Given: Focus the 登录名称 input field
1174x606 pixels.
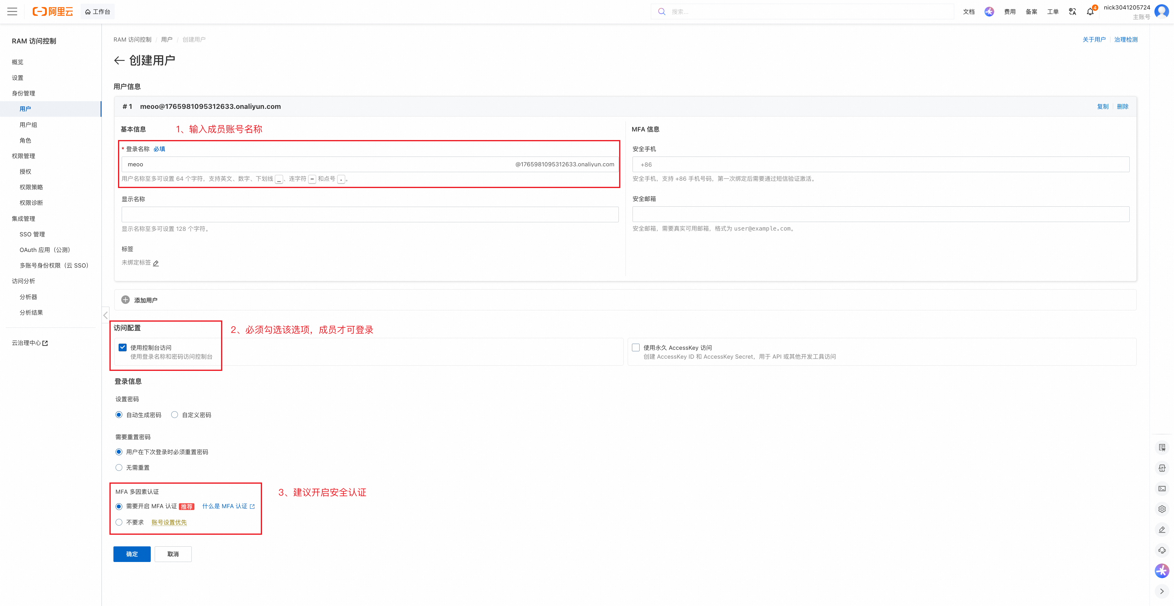Looking at the screenshot, I should click(370, 164).
